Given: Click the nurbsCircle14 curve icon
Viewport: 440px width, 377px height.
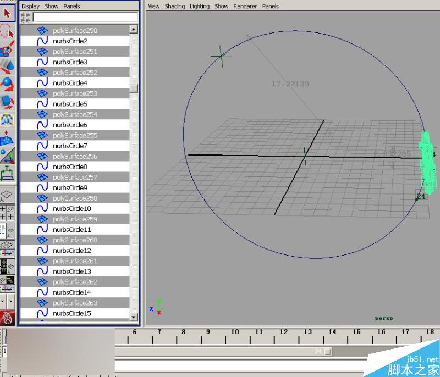Looking at the screenshot, I should 42,292.
